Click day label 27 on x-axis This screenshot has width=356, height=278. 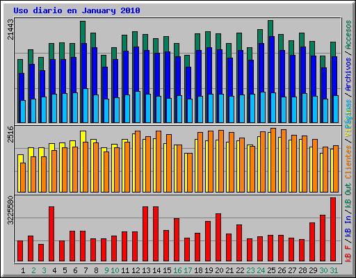(x=292, y=270)
